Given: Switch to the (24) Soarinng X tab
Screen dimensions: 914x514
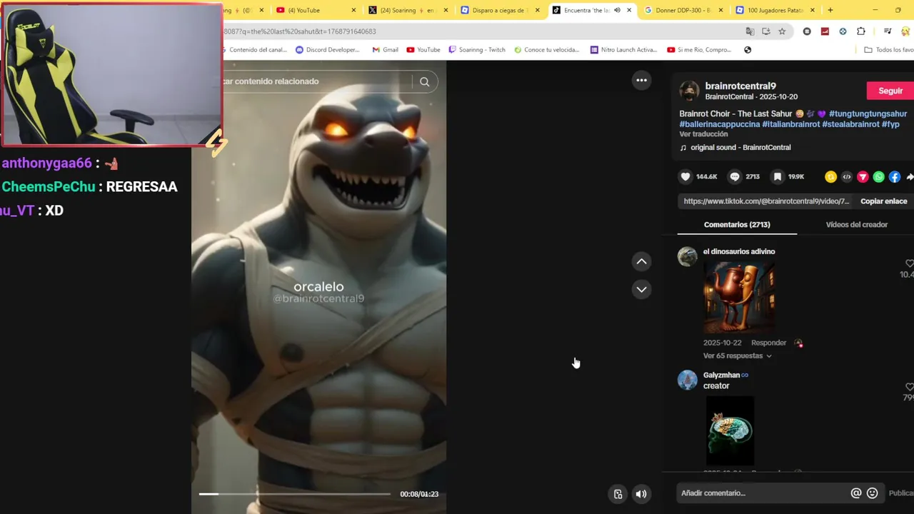Looking at the screenshot, I should click(407, 10).
